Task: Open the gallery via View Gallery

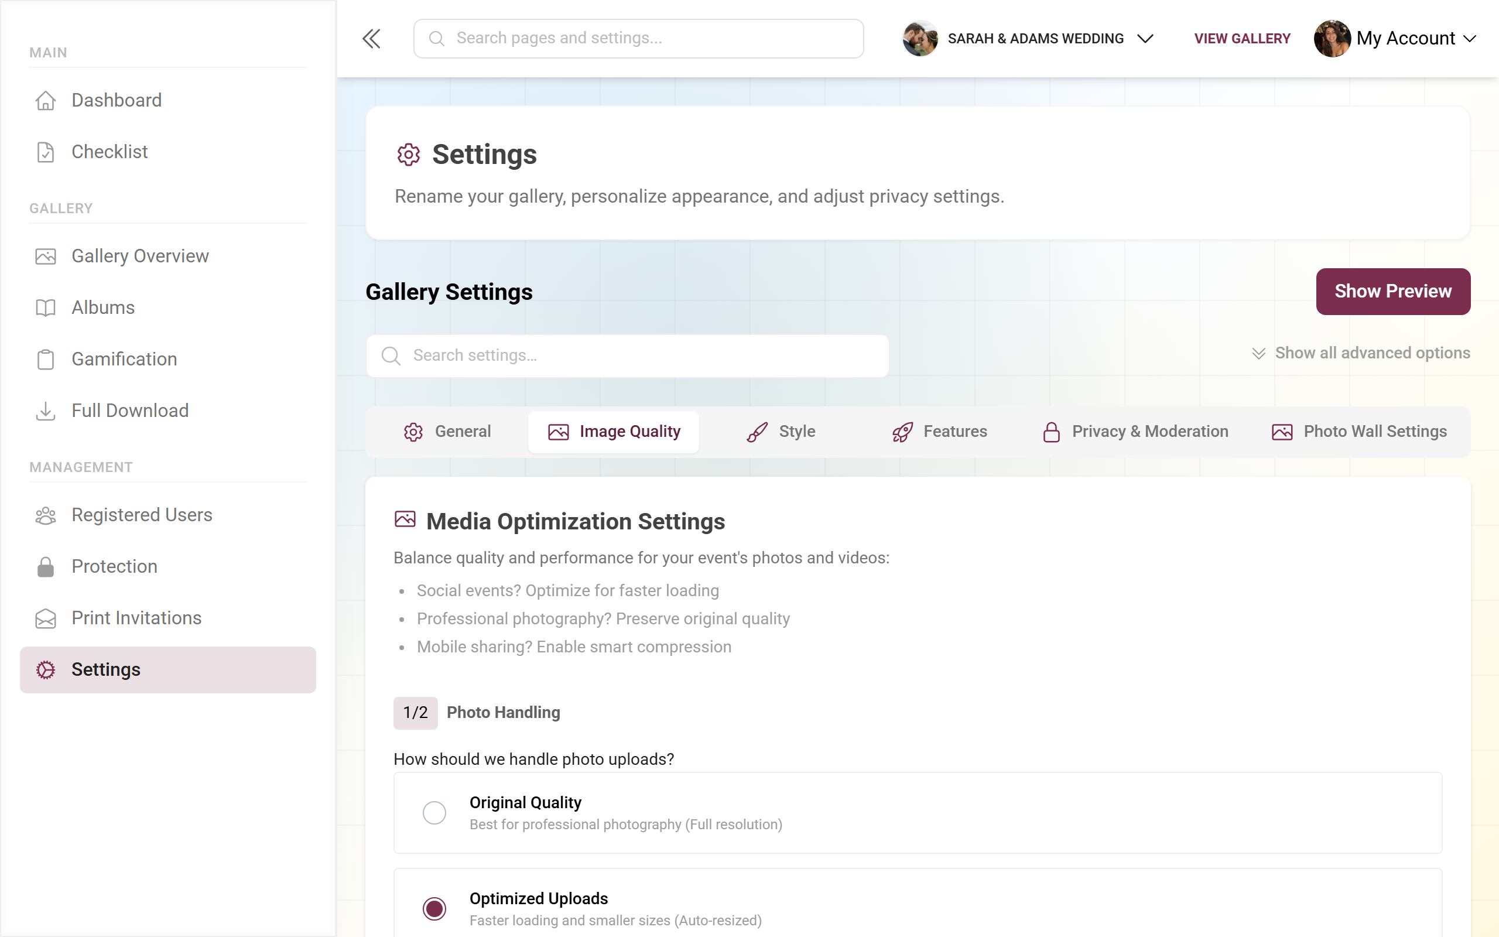Action: point(1242,39)
